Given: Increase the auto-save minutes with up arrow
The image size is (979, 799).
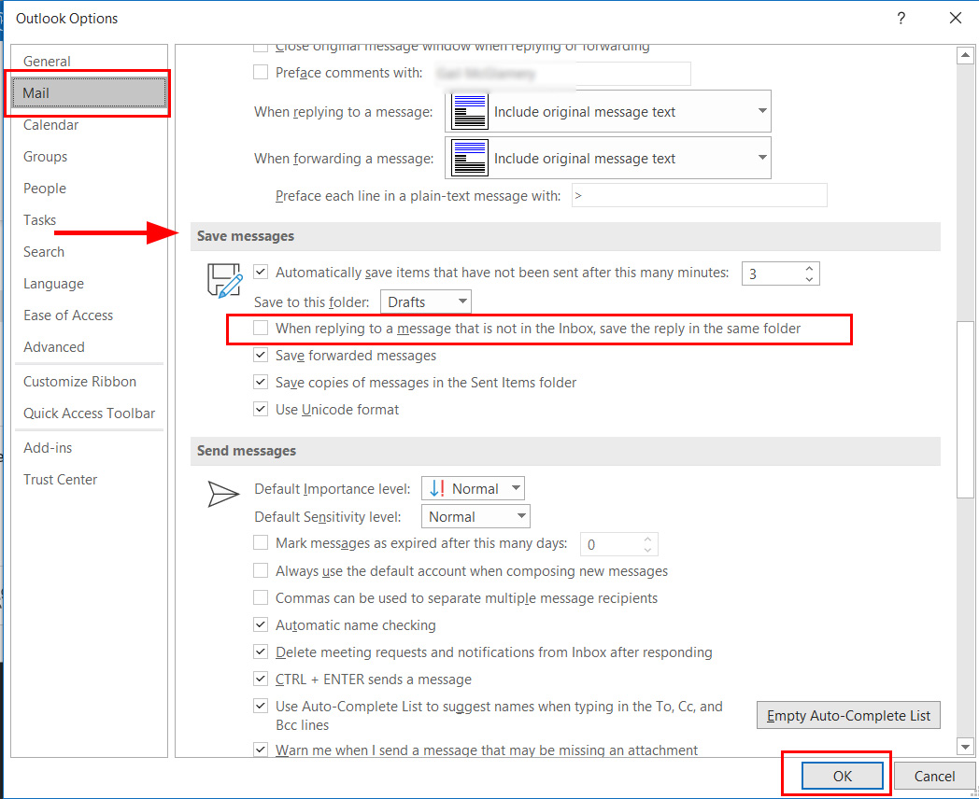Looking at the screenshot, I should point(809,268).
